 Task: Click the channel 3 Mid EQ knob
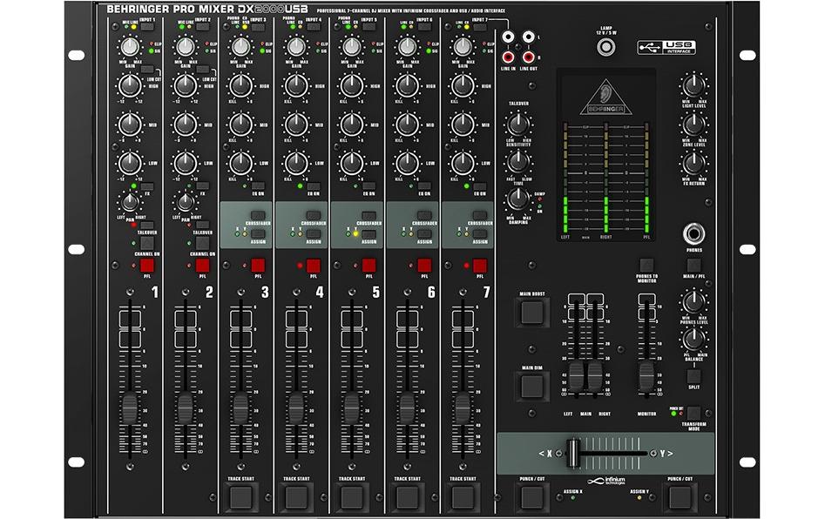241,125
